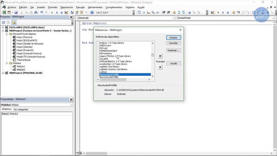Screen dimensions: 277x156
Task: Open the Insertar menu
Action: tap(41, 7)
